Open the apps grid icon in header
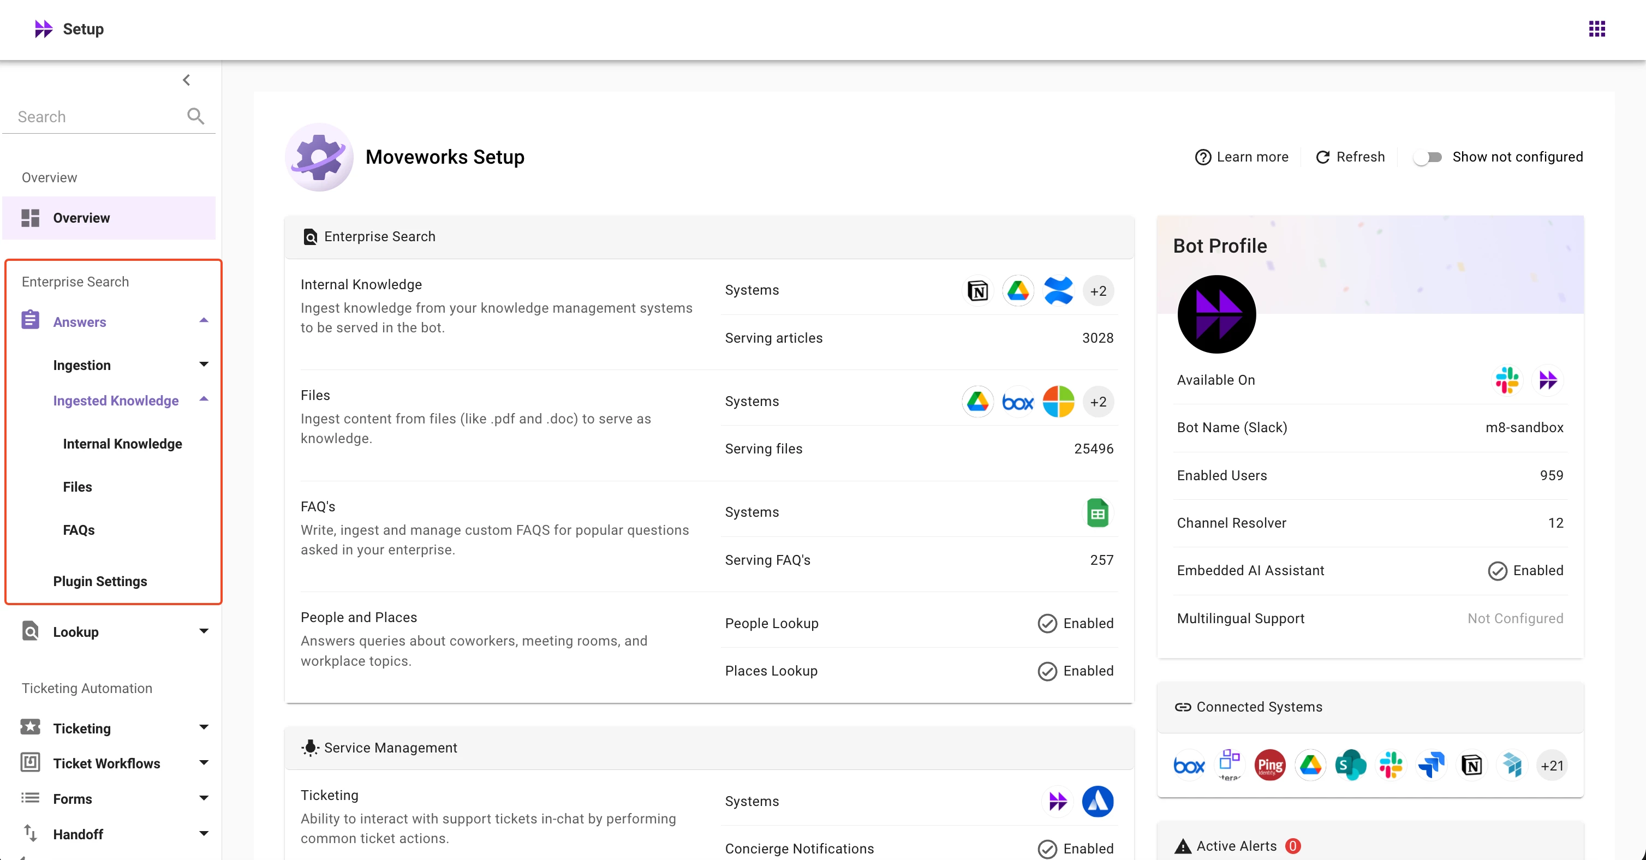The image size is (1646, 860). point(1596,29)
